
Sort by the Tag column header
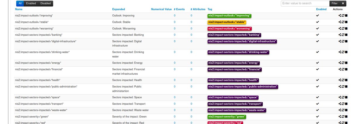point(210,9)
